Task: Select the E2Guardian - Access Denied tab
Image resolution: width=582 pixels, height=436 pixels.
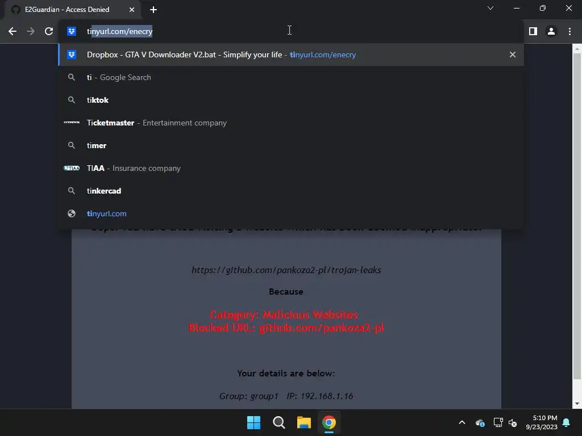Action: click(73, 10)
